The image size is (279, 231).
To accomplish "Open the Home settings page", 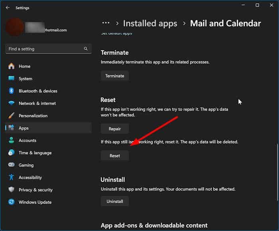I will tap(48, 66).
